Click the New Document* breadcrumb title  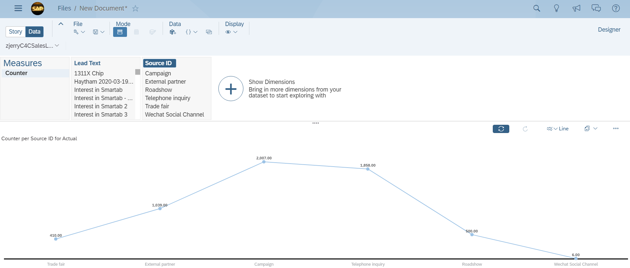[x=103, y=8]
